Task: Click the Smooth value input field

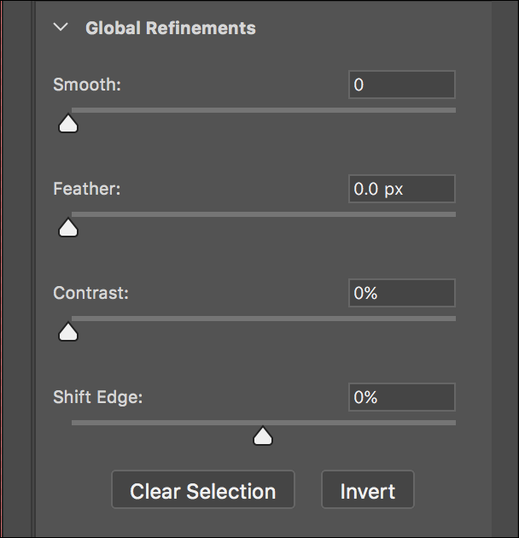Action: pyautogui.click(x=402, y=85)
